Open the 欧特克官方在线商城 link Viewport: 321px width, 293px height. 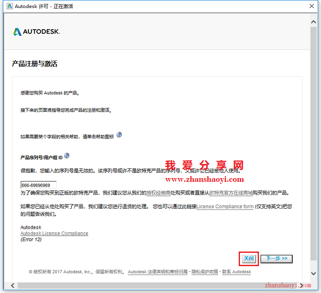coord(231,193)
